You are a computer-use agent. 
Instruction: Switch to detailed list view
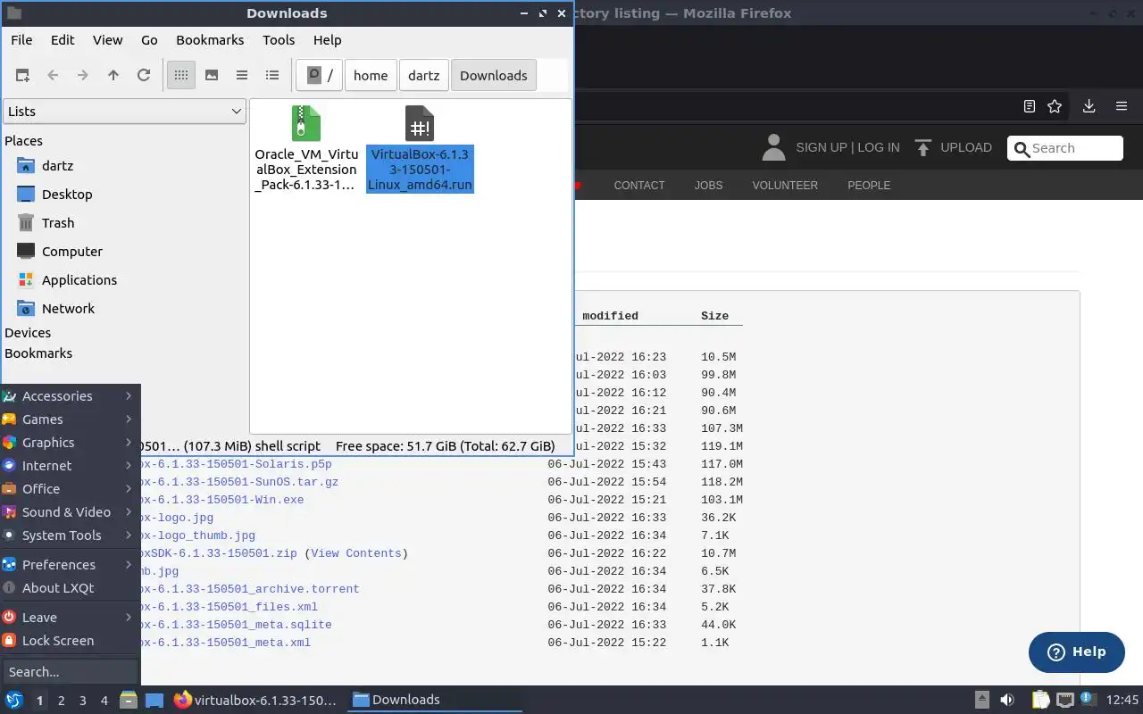272,76
